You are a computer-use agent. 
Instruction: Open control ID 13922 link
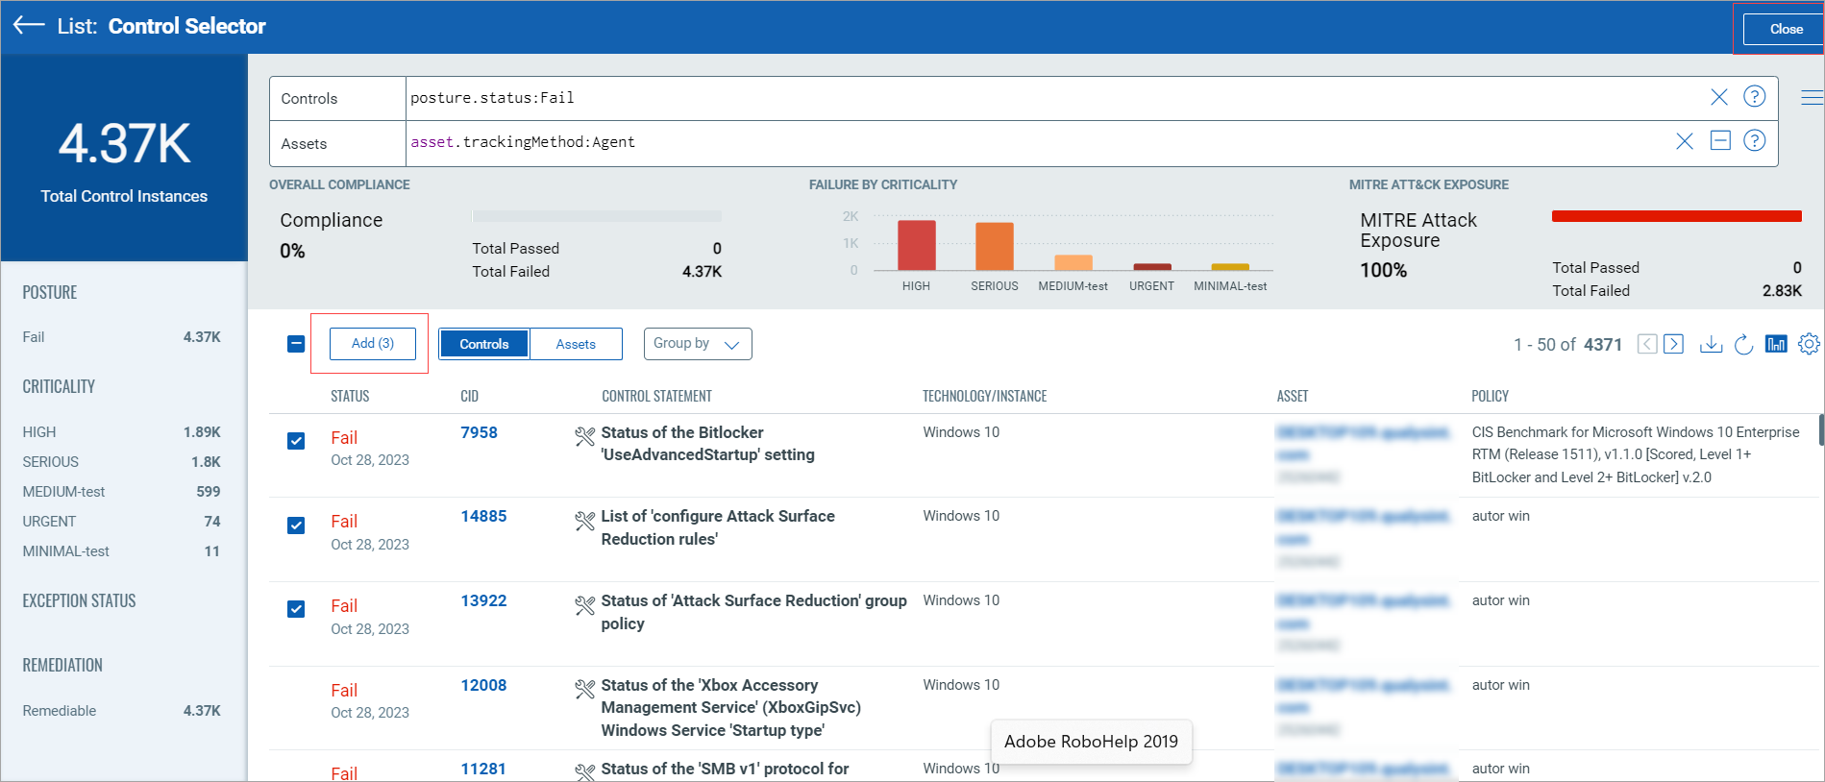click(483, 601)
